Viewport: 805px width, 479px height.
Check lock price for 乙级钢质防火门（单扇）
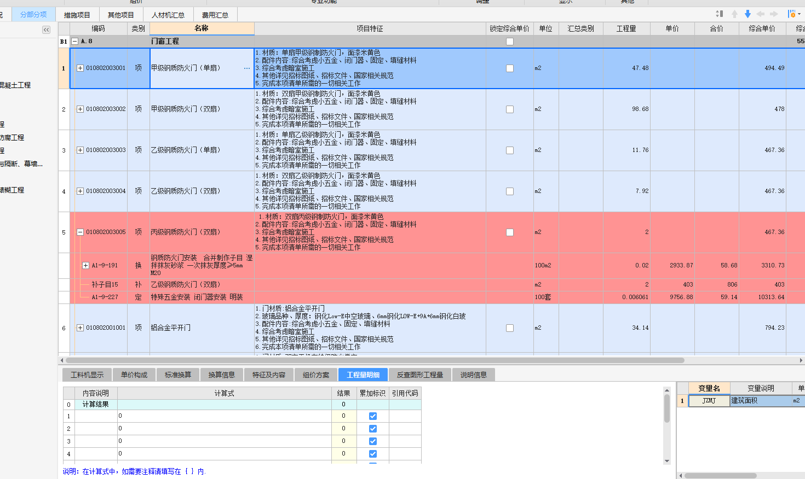510,150
